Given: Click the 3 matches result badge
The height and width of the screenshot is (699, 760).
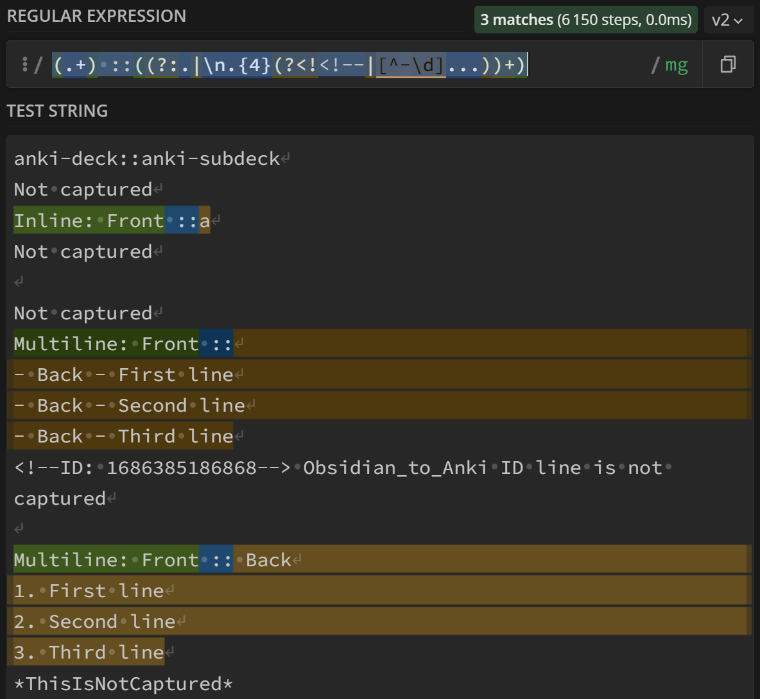Looking at the screenshot, I should coord(585,20).
